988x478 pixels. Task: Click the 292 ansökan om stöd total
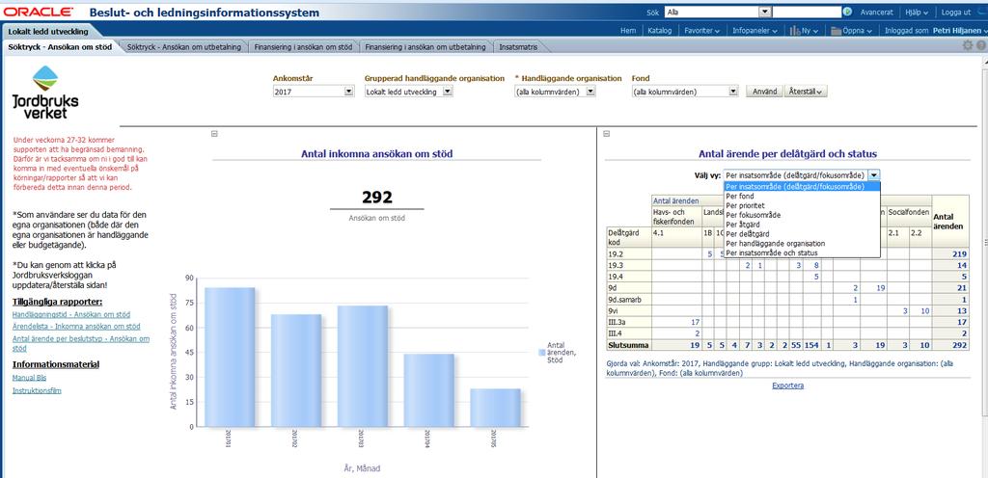tap(377, 198)
